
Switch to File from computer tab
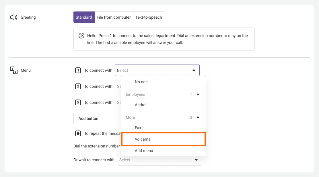(x=114, y=17)
